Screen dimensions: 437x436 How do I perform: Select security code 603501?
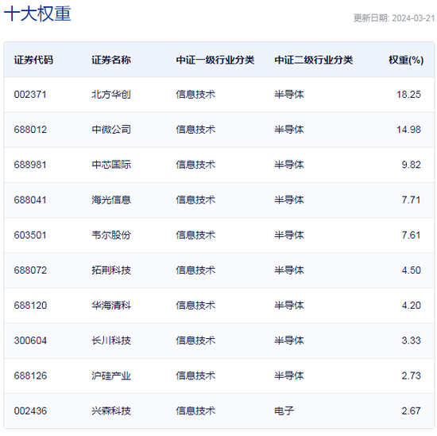pyautogui.click(x=30, y=235)
